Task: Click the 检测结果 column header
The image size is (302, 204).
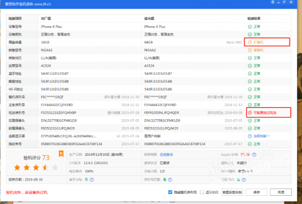Action: tap(254, 19)
